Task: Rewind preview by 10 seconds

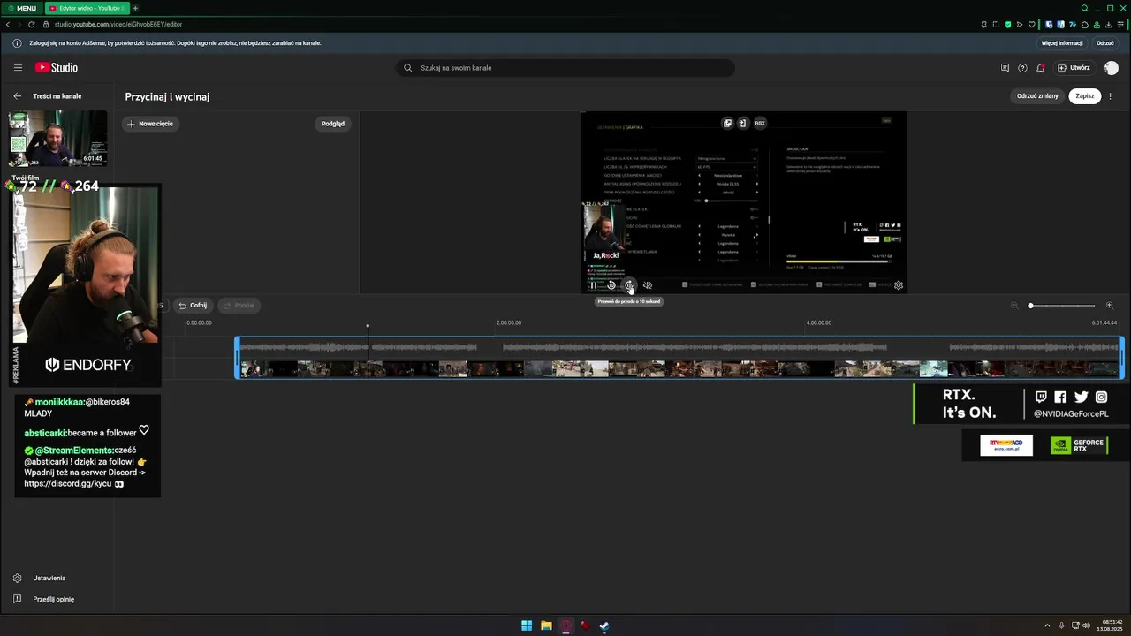Action: click(x=611, y=285)
